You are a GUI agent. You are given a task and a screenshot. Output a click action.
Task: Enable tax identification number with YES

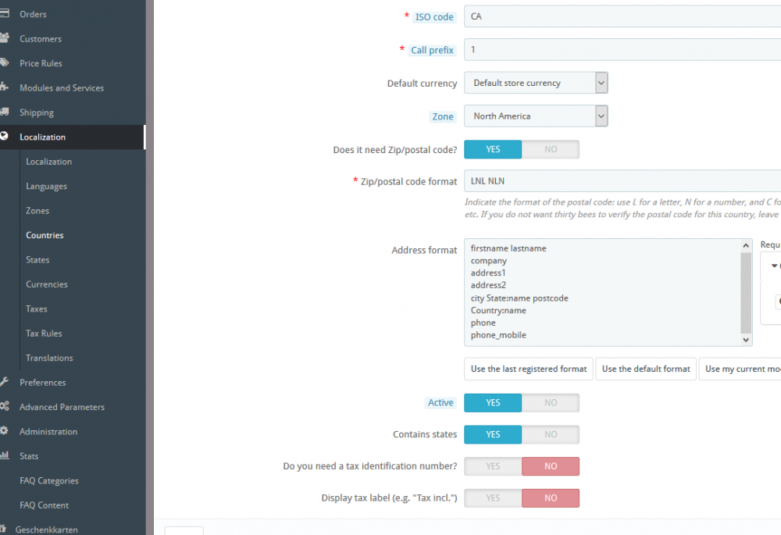(x=493, y=466)
